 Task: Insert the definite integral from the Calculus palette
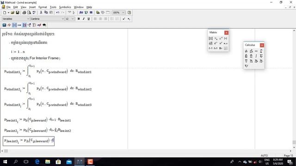(x=261, y=51)
